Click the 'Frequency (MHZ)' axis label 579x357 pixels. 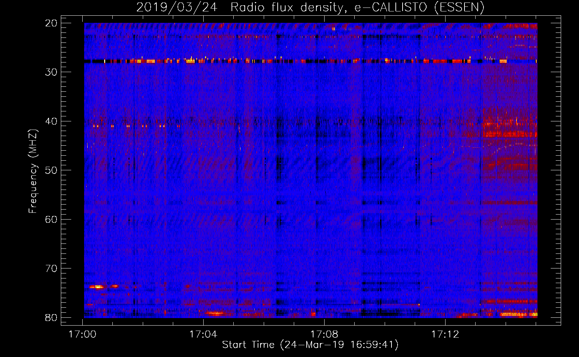coord(33,171)
